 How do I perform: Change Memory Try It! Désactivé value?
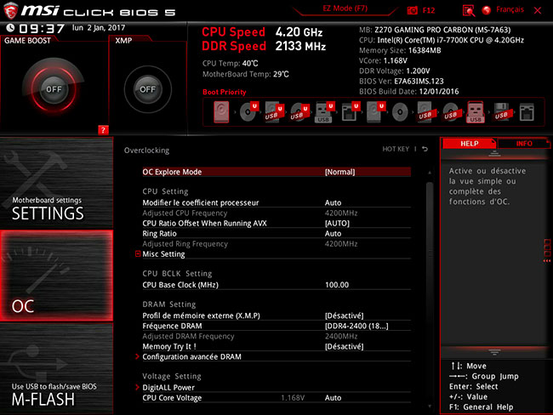(344, 346)
